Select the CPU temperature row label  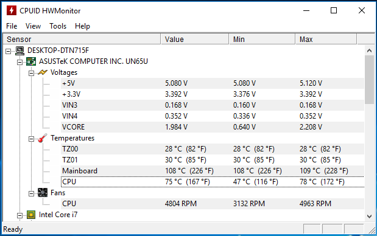point(69,182)
